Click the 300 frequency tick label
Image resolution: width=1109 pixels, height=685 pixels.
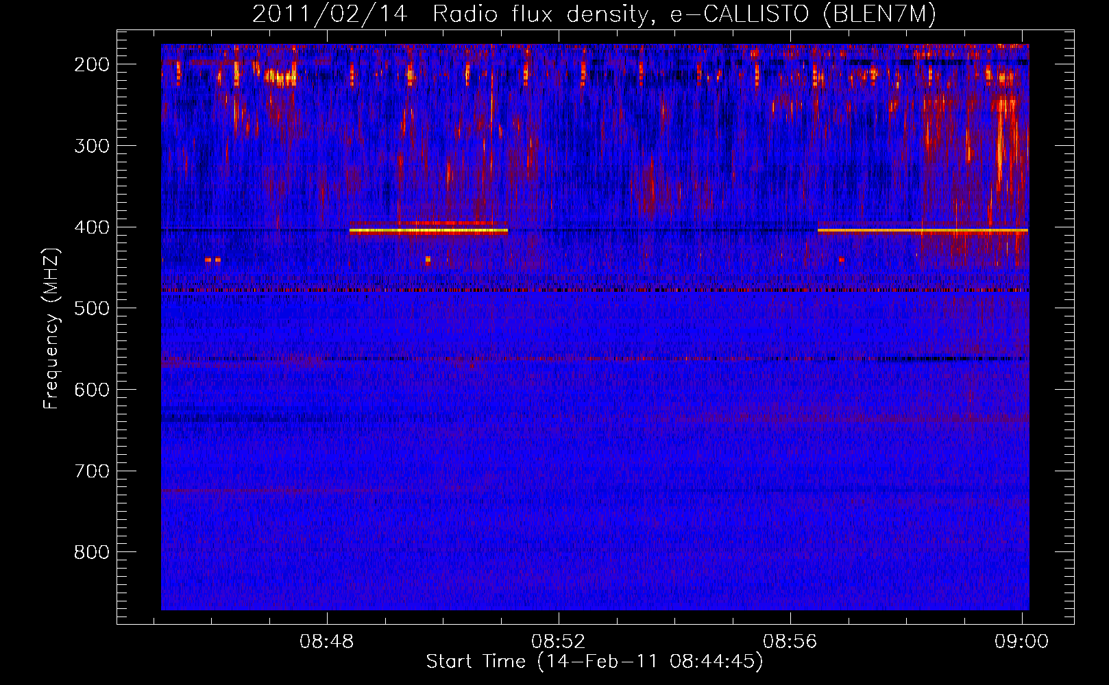(x=92, y=145)
